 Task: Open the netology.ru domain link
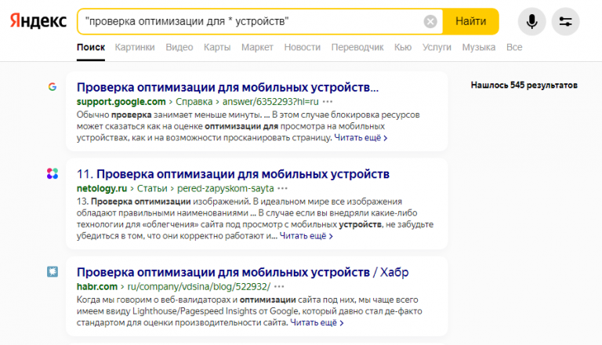[101, 189]
